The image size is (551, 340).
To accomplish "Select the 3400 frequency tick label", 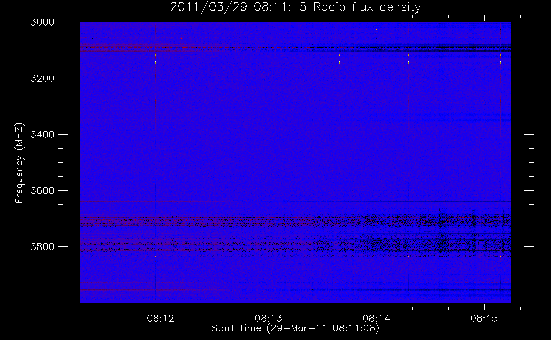I will pos(43,134).
